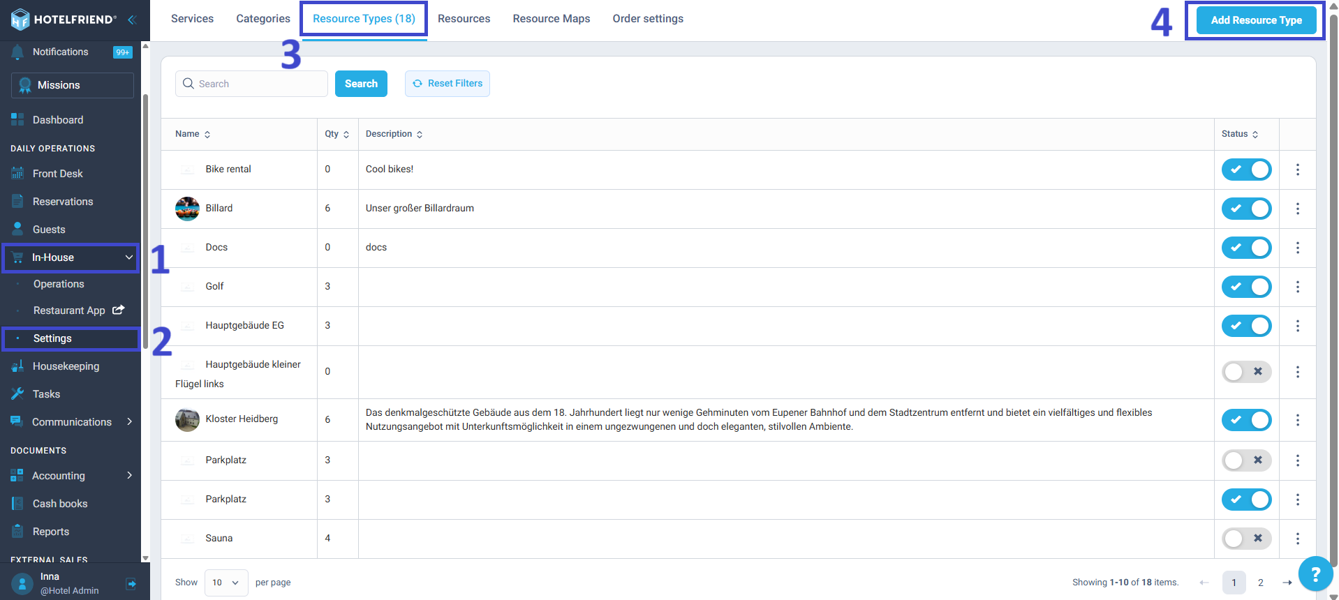Click the Reports clipboard icon
Screen dimensions: 1339x600
point(17,531)
